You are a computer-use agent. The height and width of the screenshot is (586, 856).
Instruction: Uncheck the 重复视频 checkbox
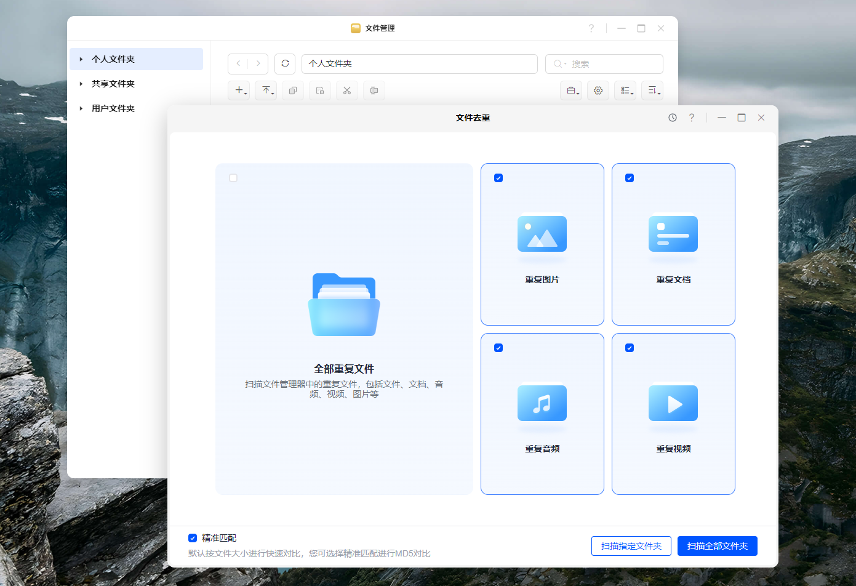tap(630, 348)
